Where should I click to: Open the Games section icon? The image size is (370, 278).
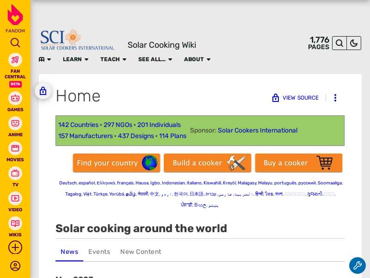click(15, 98)
